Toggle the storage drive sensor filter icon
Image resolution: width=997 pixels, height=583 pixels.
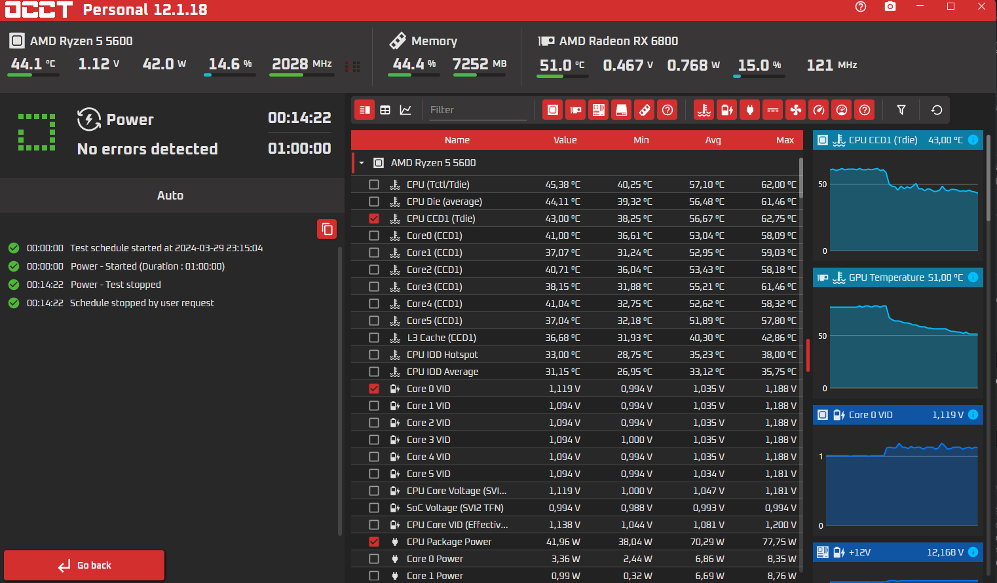coord(622,110)
